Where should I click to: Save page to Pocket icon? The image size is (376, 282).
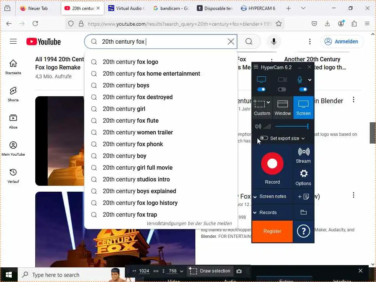pyautogui.click(x=314, y=23)
